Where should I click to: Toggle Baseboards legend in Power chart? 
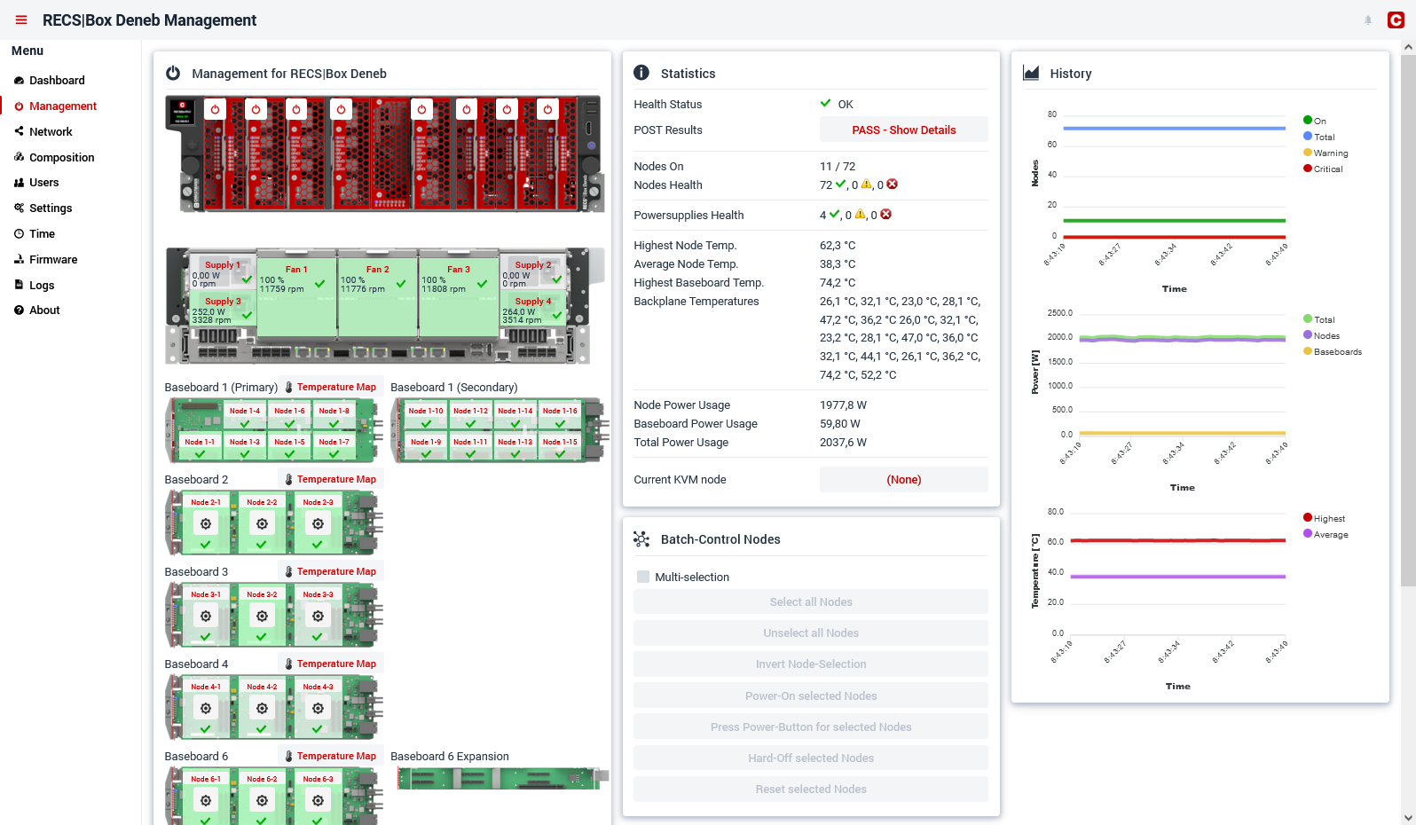(1333, 351)
